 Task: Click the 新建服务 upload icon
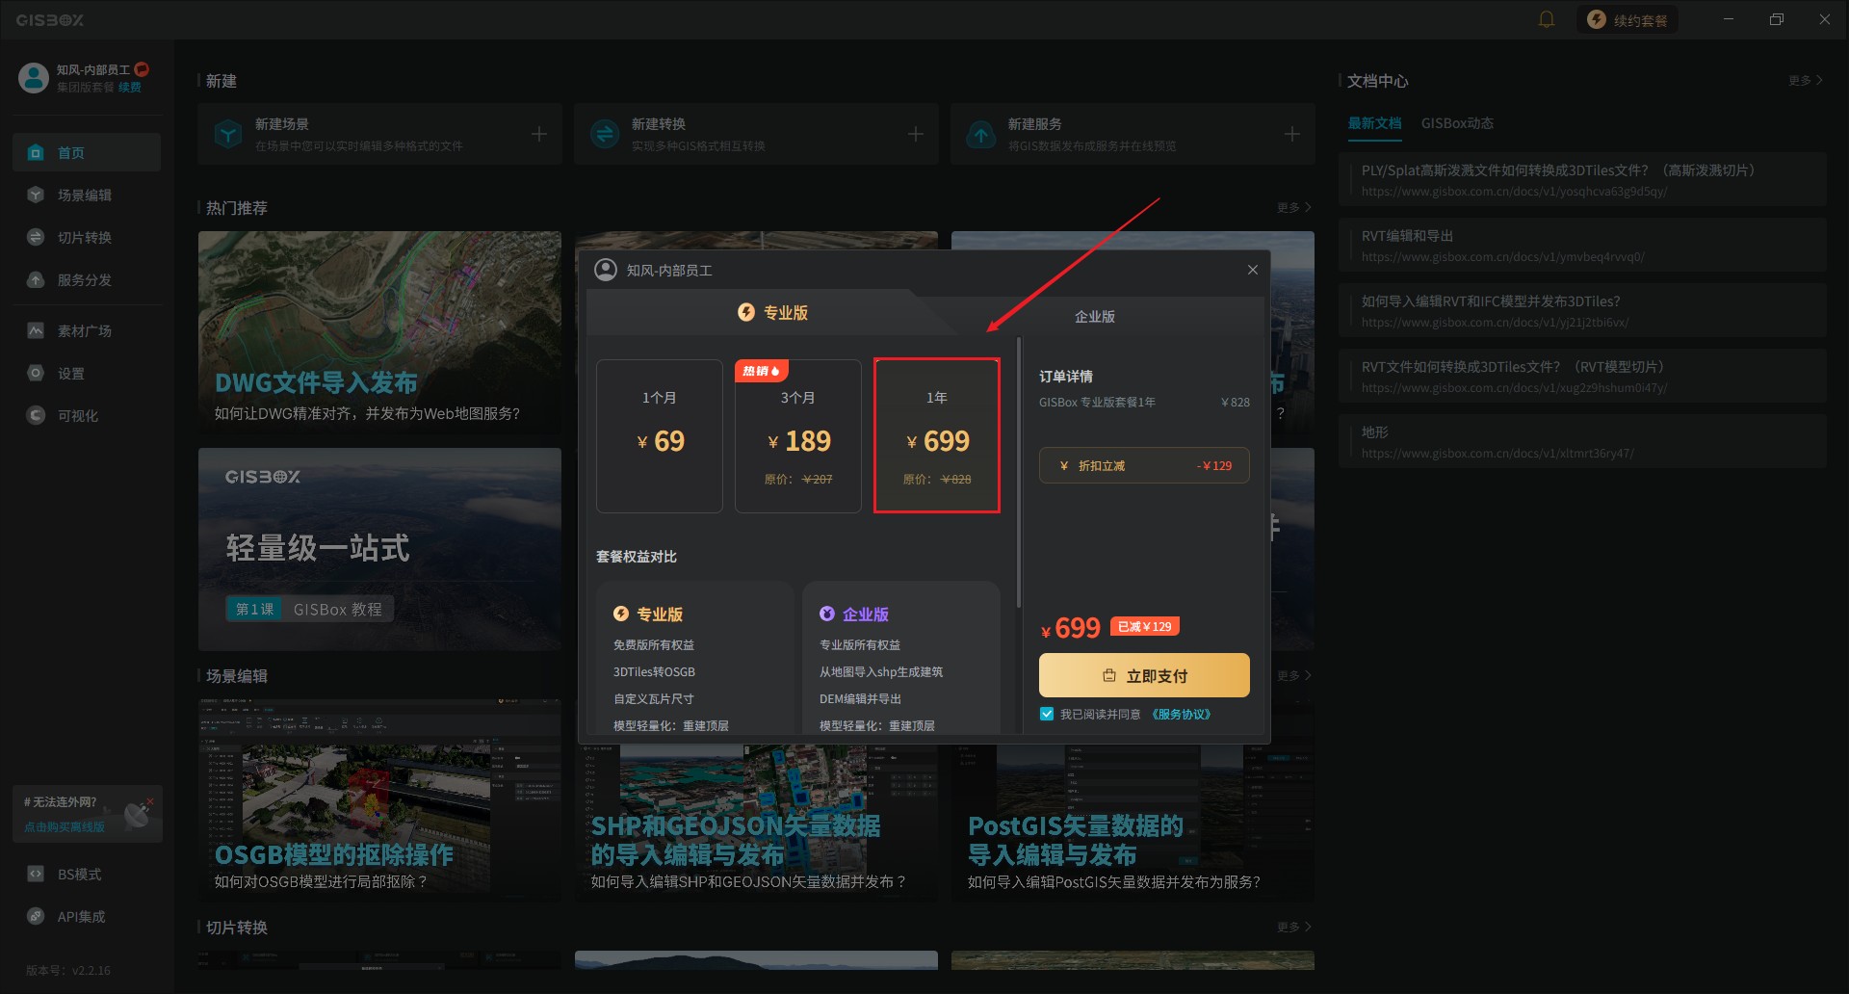point(981,134)
